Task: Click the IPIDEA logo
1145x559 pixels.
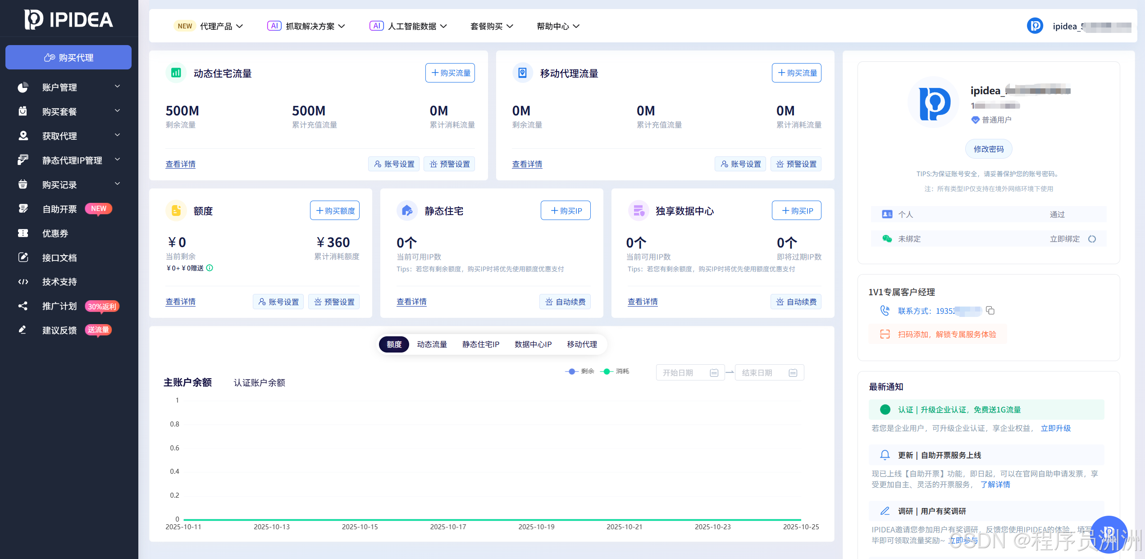Action: tap(68, 19)
